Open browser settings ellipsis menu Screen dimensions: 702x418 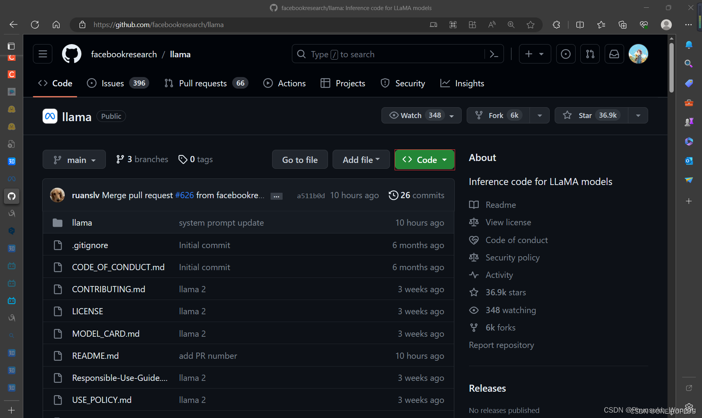(x=688, y=25)
